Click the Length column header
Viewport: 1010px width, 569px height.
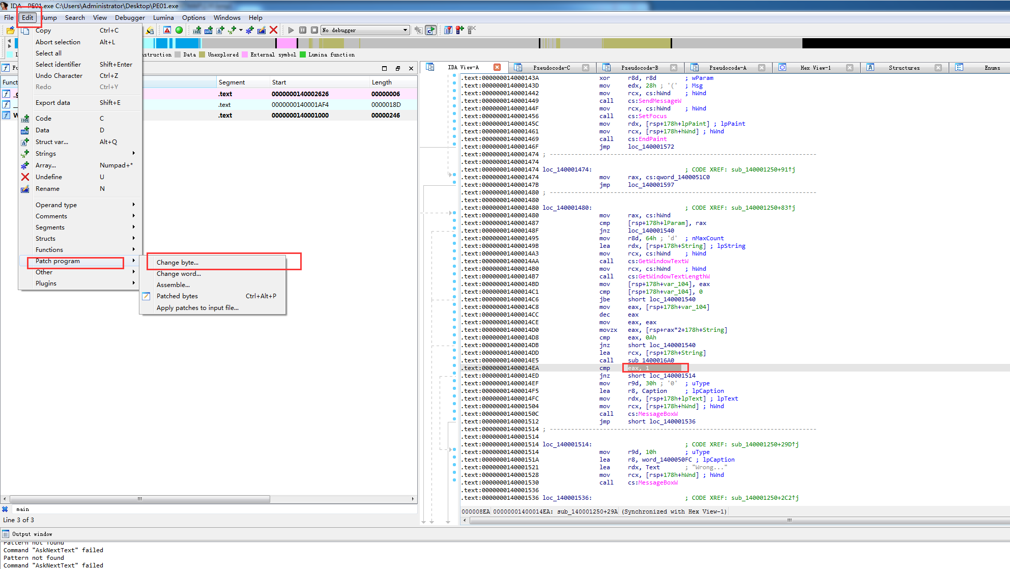[382, 82]
